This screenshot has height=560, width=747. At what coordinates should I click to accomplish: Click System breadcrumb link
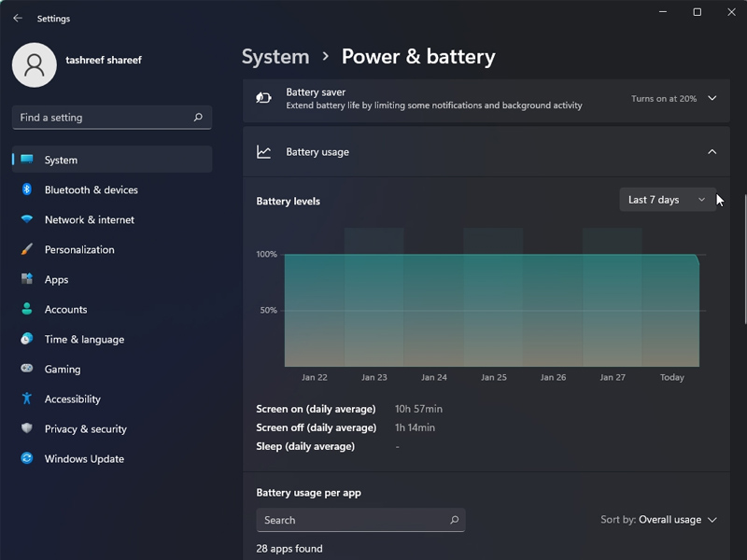click(x=275, y=57)
